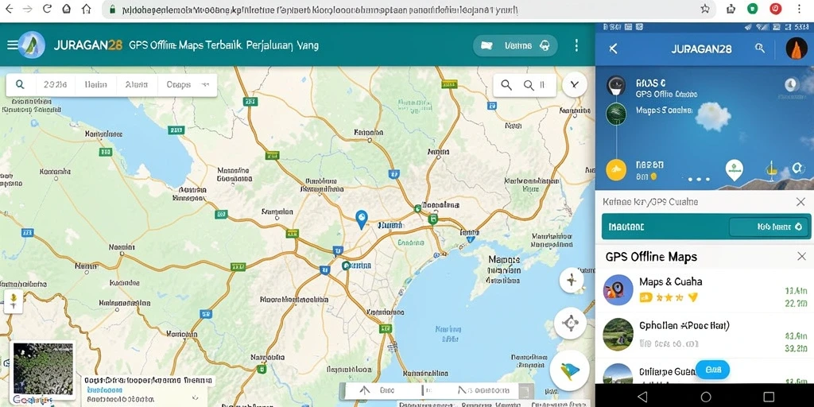Click the browser back arrow
The image size is (814, 407).
tap(9, 9)
